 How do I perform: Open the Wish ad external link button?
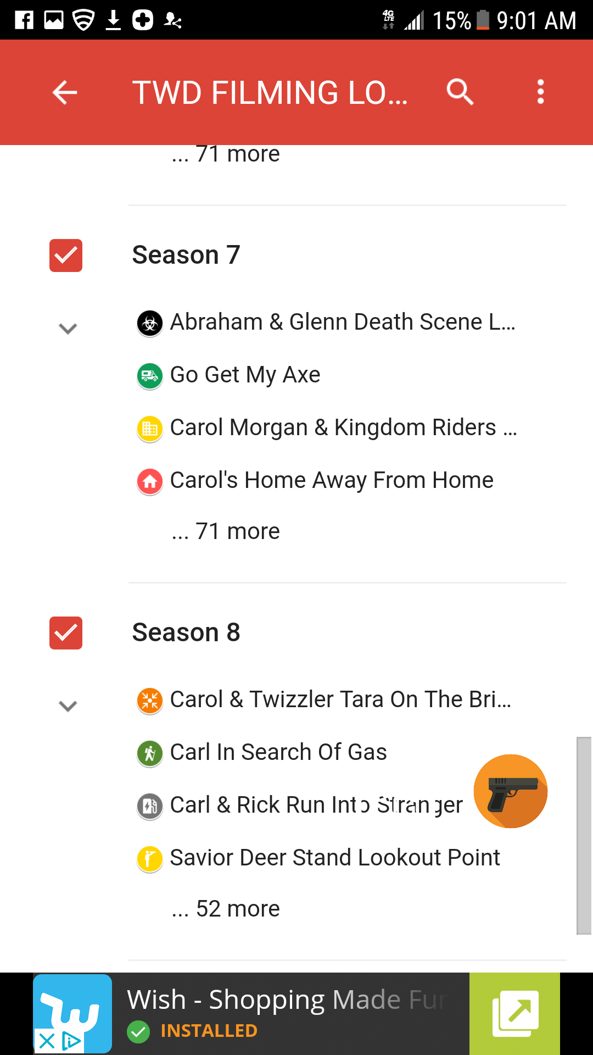coord(515,1014)
